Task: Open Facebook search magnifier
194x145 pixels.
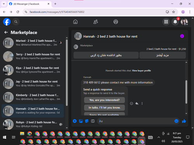Action: [x=16, y=22]
